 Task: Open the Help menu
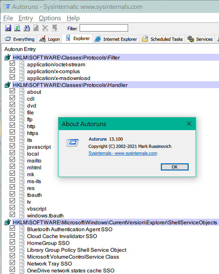pyautogui.click(x=73, y=18)
